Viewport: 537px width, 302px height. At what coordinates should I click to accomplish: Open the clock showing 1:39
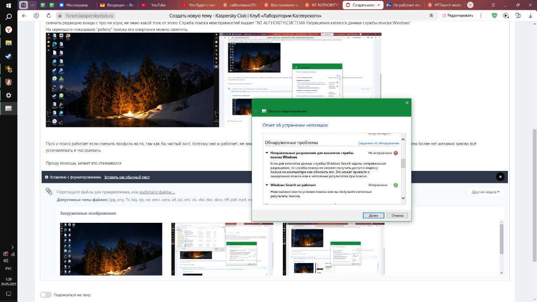pyautogui.click(x=9, y=278)
